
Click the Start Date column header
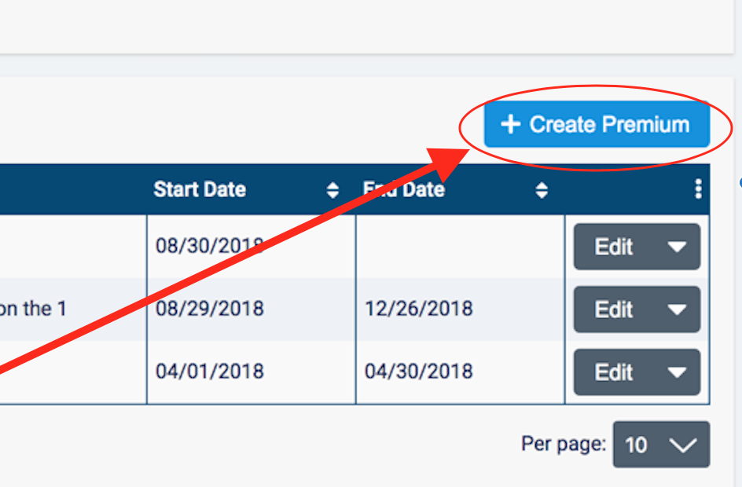(200, 189)
